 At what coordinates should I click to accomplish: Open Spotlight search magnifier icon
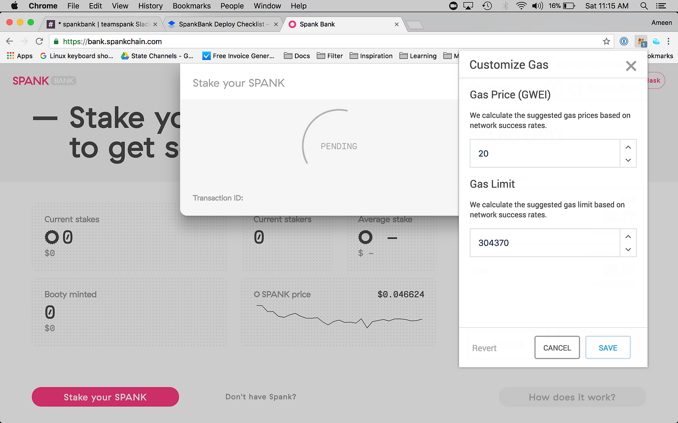click(x=644, y=6)
